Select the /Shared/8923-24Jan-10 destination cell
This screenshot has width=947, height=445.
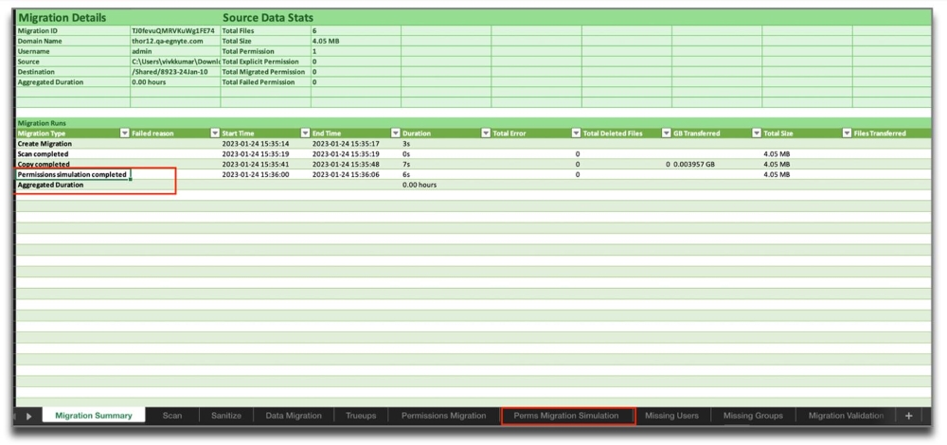tap(175, 72)
